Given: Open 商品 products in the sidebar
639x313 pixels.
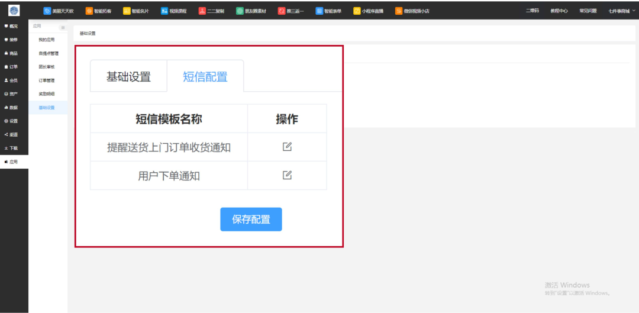Looking at the screenshot, I should click(x=14, y=53).
